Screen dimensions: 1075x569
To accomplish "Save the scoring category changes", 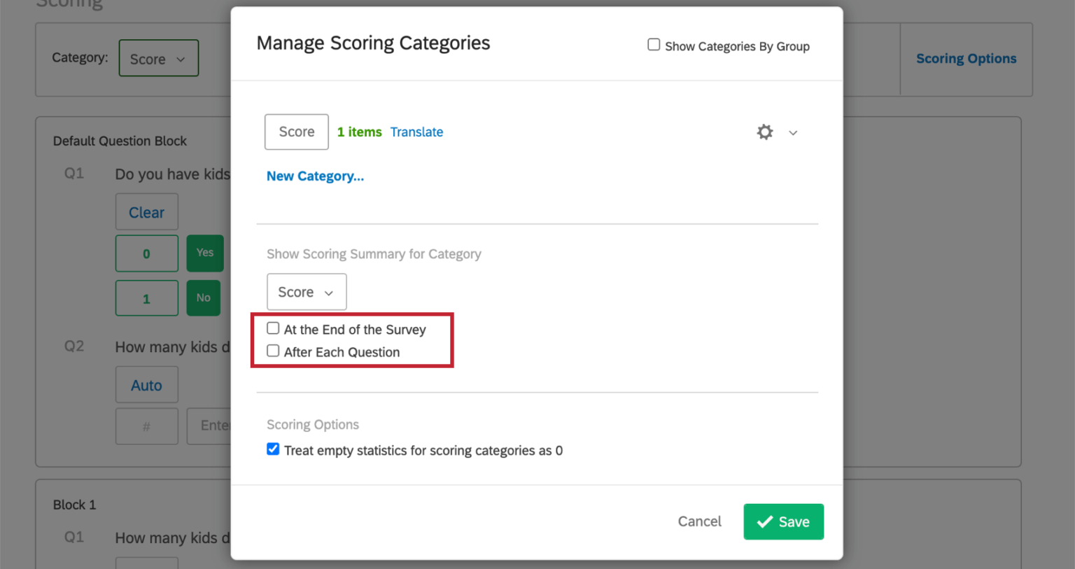I will coord(783,521).
